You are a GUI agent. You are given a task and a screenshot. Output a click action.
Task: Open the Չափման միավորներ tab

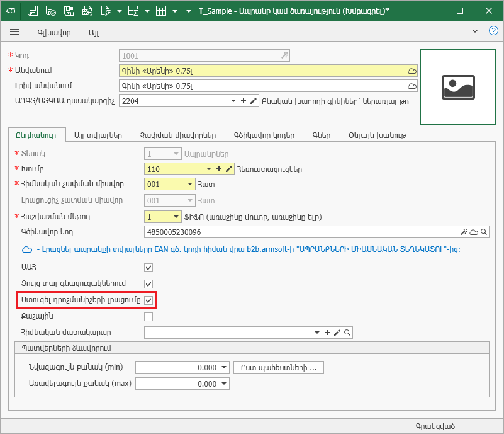(x=178, y=135)
